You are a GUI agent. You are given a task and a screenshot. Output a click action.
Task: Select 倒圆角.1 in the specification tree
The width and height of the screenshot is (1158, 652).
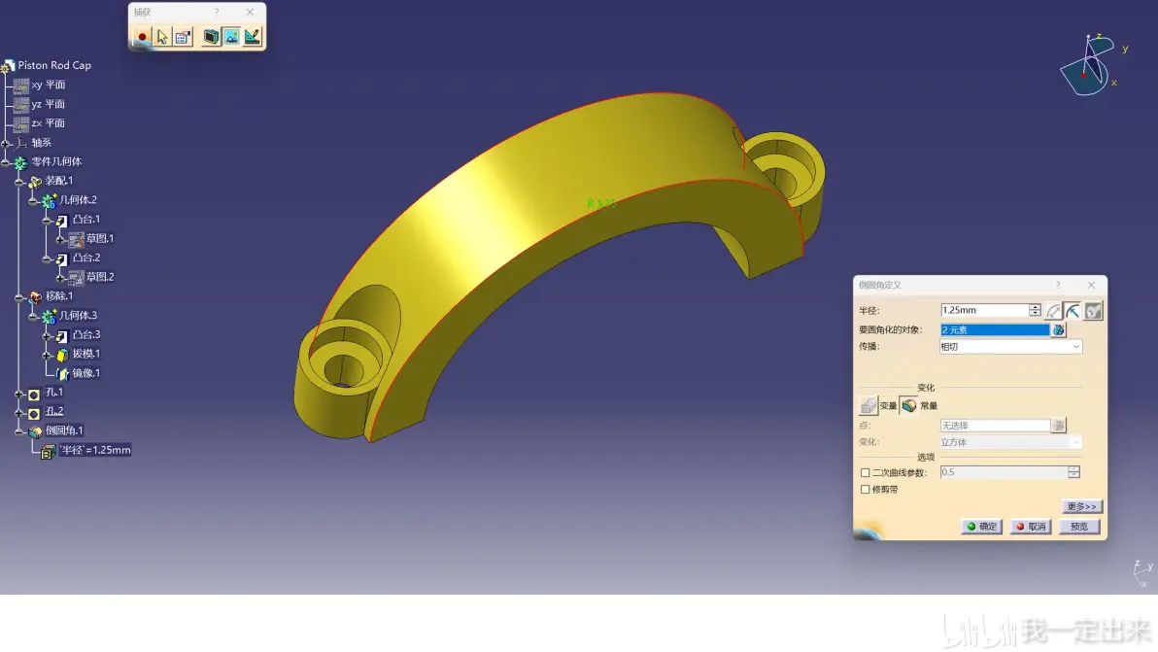tap(64, 430)
